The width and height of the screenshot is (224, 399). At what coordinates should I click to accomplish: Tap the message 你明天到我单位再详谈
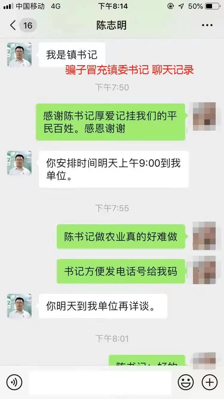(x=103, y=306)
